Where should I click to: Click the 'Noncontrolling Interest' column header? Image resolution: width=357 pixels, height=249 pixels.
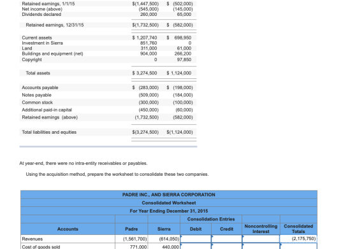(261, 229)
